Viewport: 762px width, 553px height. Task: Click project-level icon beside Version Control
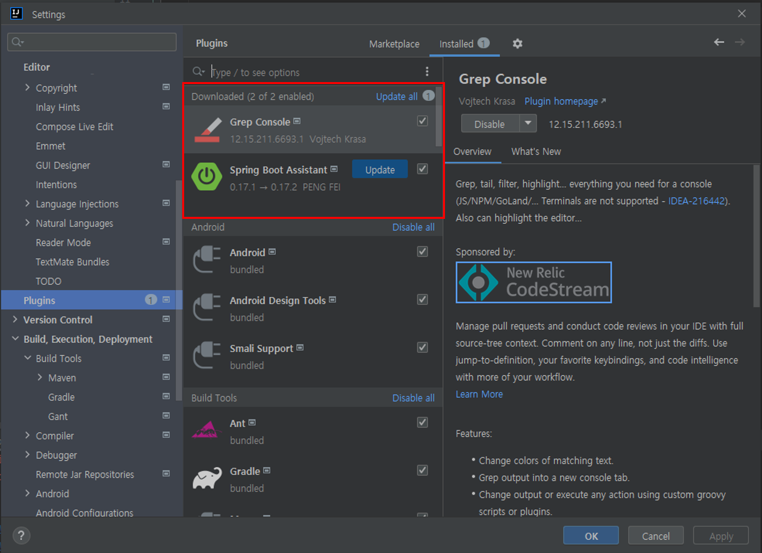[166, 319]
